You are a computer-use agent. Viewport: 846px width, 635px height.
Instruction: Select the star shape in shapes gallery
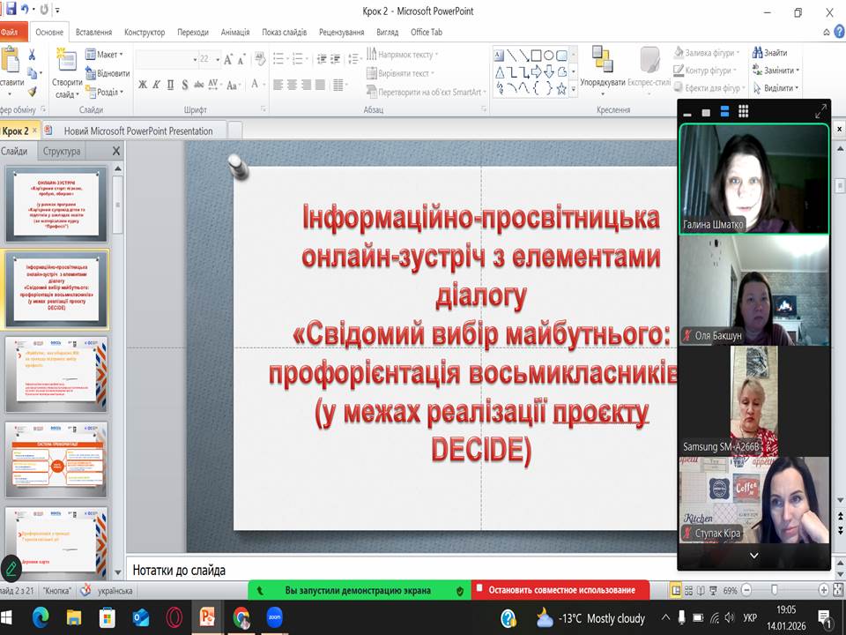click(x=561, y=88)
